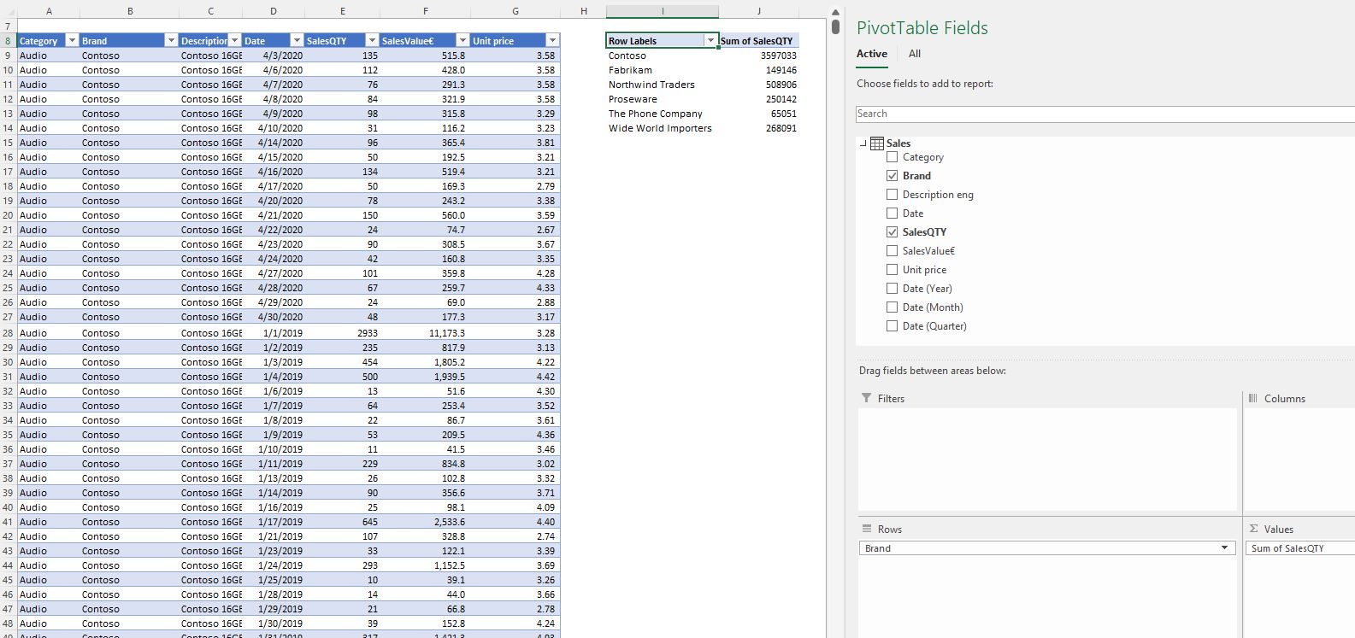Open the SalesQTY column filter dropdown

pos(372,41)
